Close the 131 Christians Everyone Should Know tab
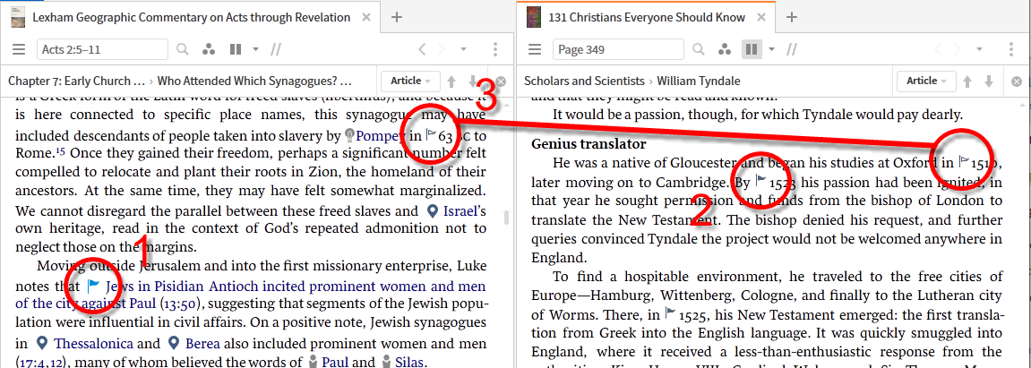 (763, 18)
